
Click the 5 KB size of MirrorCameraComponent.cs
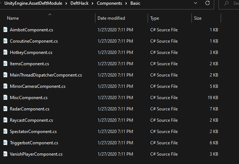tap(214, 86)
